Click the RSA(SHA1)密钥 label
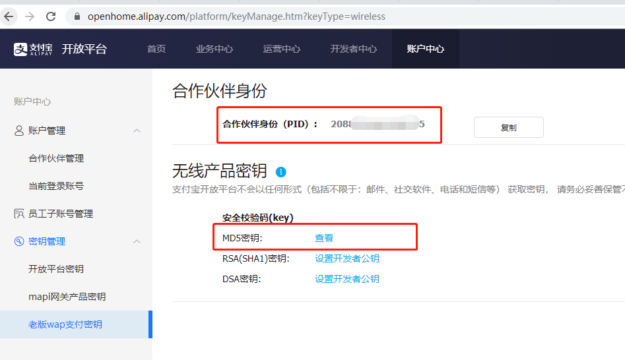This screenshot has height=360, width=625. coord(256,258)
